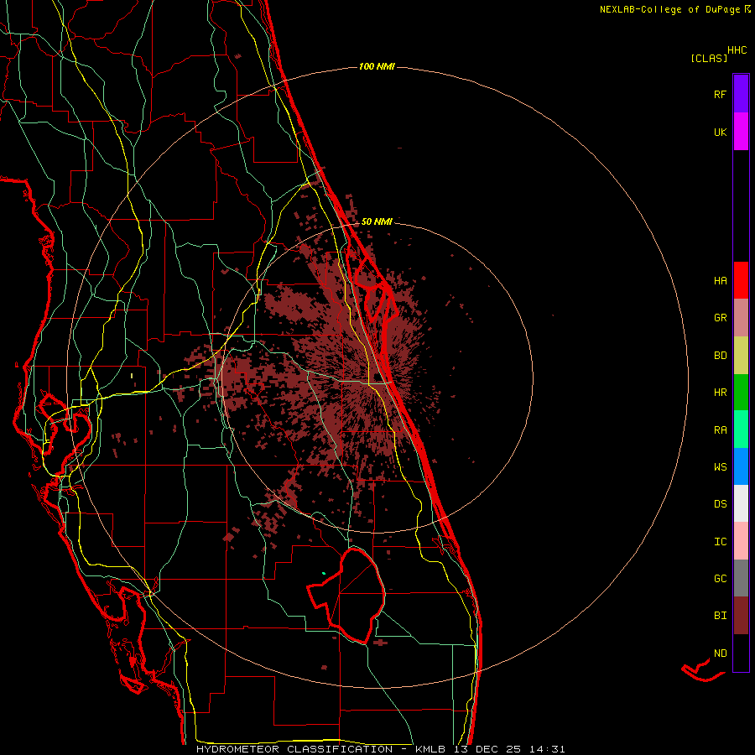Pick the RA light green legend swatch
755x755 pixels.
tap(741, 430)
